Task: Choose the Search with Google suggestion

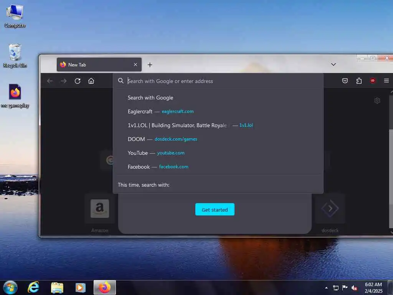Action: tap(218, 98)
